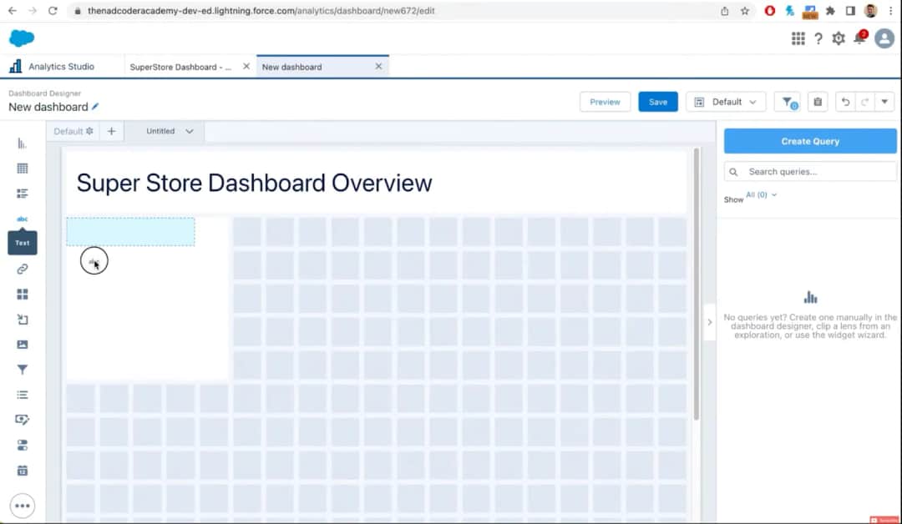Select the Toggle widget icon

coord(22,446)
